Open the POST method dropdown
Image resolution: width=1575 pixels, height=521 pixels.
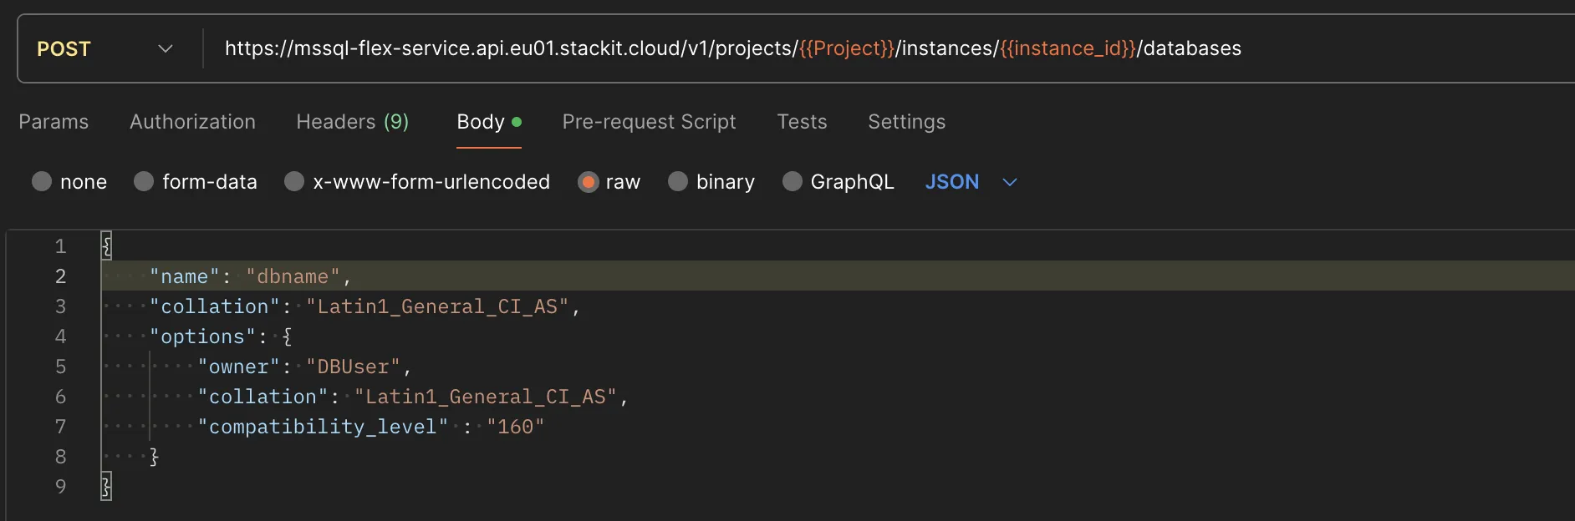coord(104,49)
